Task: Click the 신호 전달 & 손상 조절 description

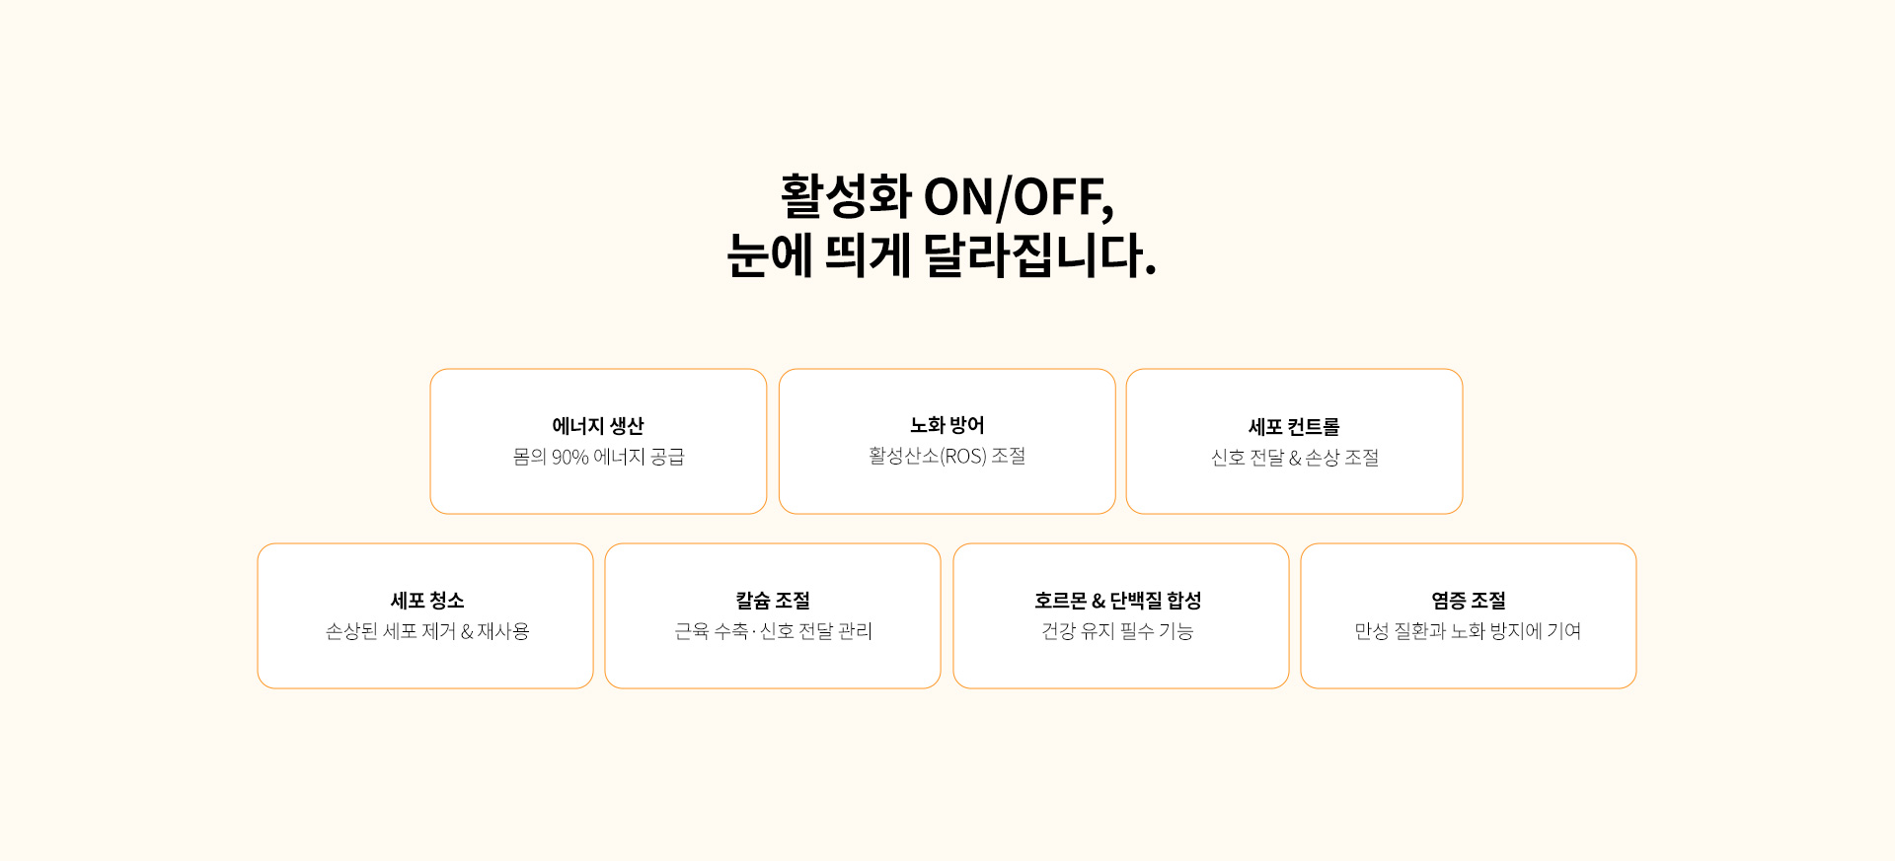Action: (x=1294, y=458)
